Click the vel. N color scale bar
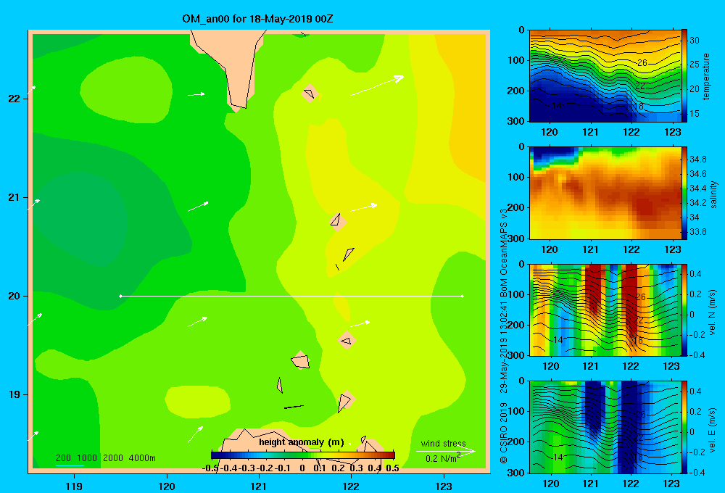725x493 pixels. (684, 310)
